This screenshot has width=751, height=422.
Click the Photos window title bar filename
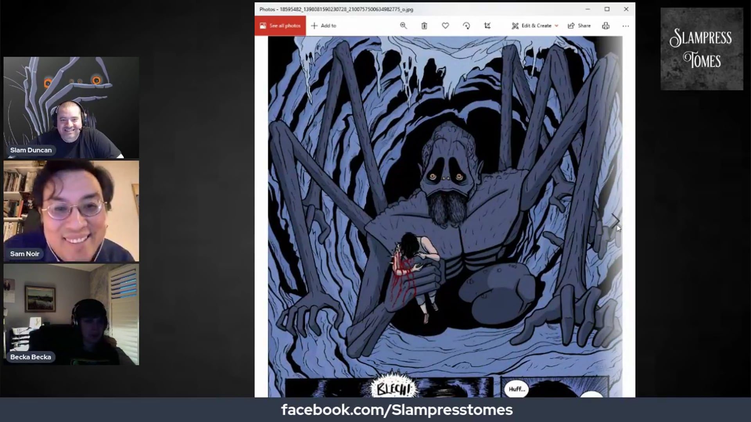[336, 9]
